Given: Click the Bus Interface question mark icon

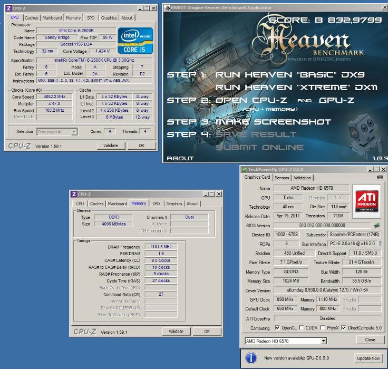Looking at the screenshot, I should click(380, 244).
